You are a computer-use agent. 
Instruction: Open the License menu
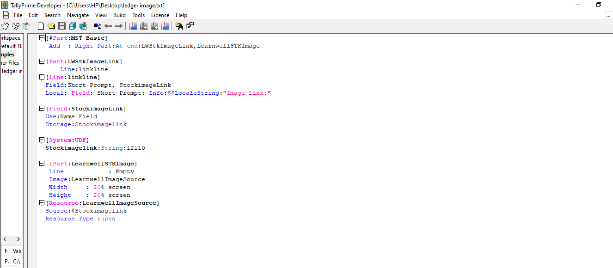(x=160, y=15)
